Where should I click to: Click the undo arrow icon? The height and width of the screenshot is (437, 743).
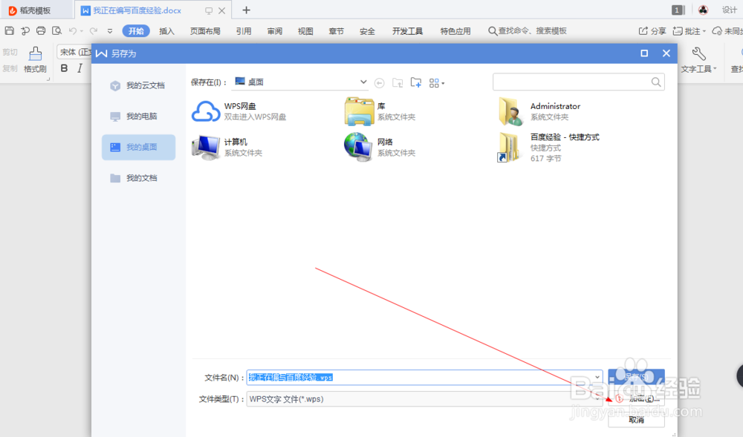coord(73,30)
